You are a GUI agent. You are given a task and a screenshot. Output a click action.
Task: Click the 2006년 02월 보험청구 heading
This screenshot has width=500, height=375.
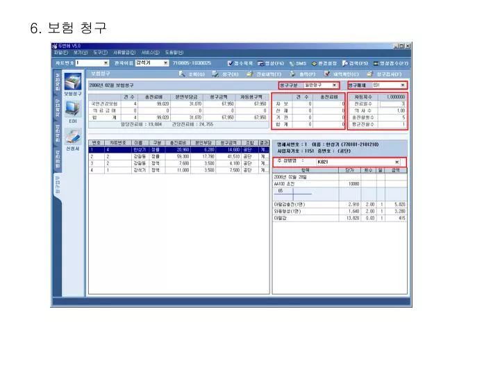(x=111, y=85)
